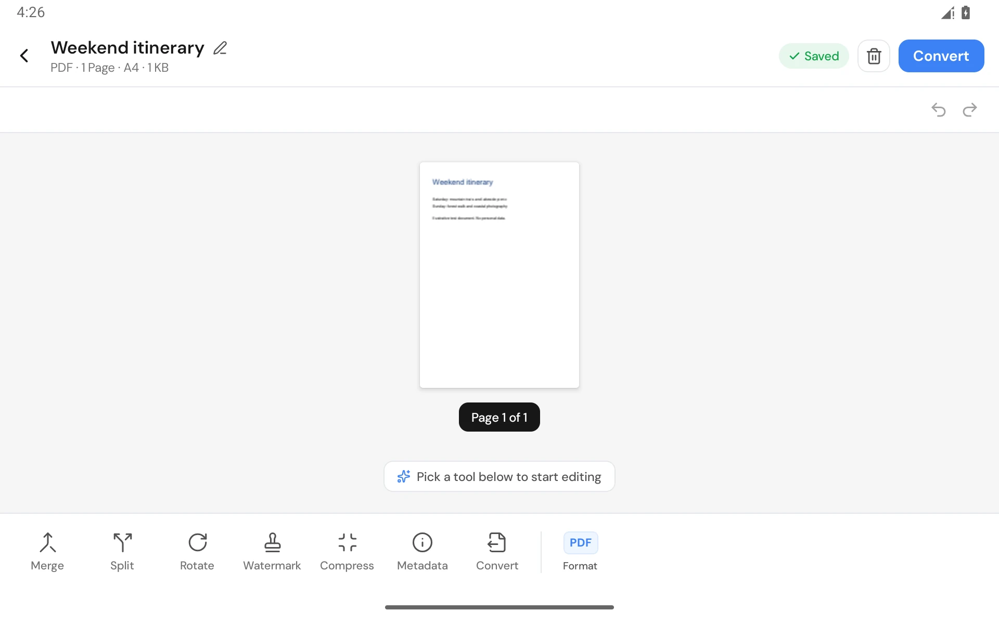Viewport: 999px width, 624px height.
Task: Delete the document using the trash icon
Action: [x=874, y=56]
